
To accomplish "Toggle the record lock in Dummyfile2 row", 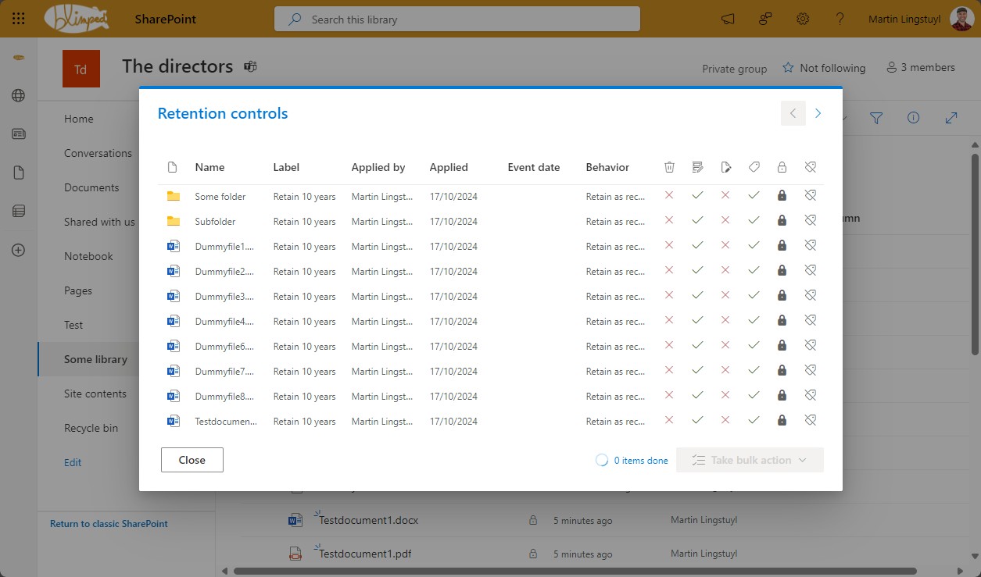I will (x=782, y=271).
